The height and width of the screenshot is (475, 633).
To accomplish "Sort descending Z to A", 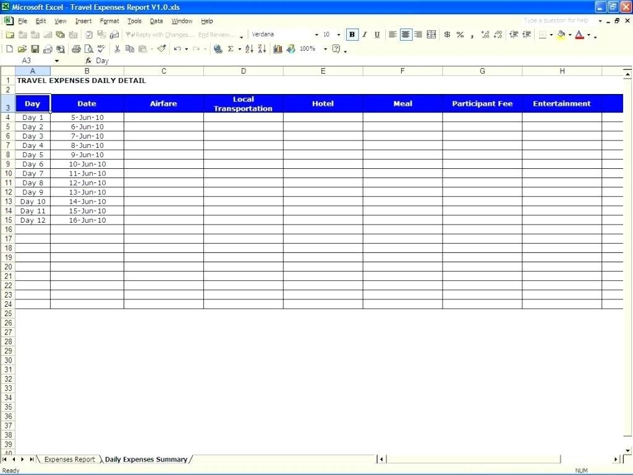I will pyautogui.click(x=262, y=49).
